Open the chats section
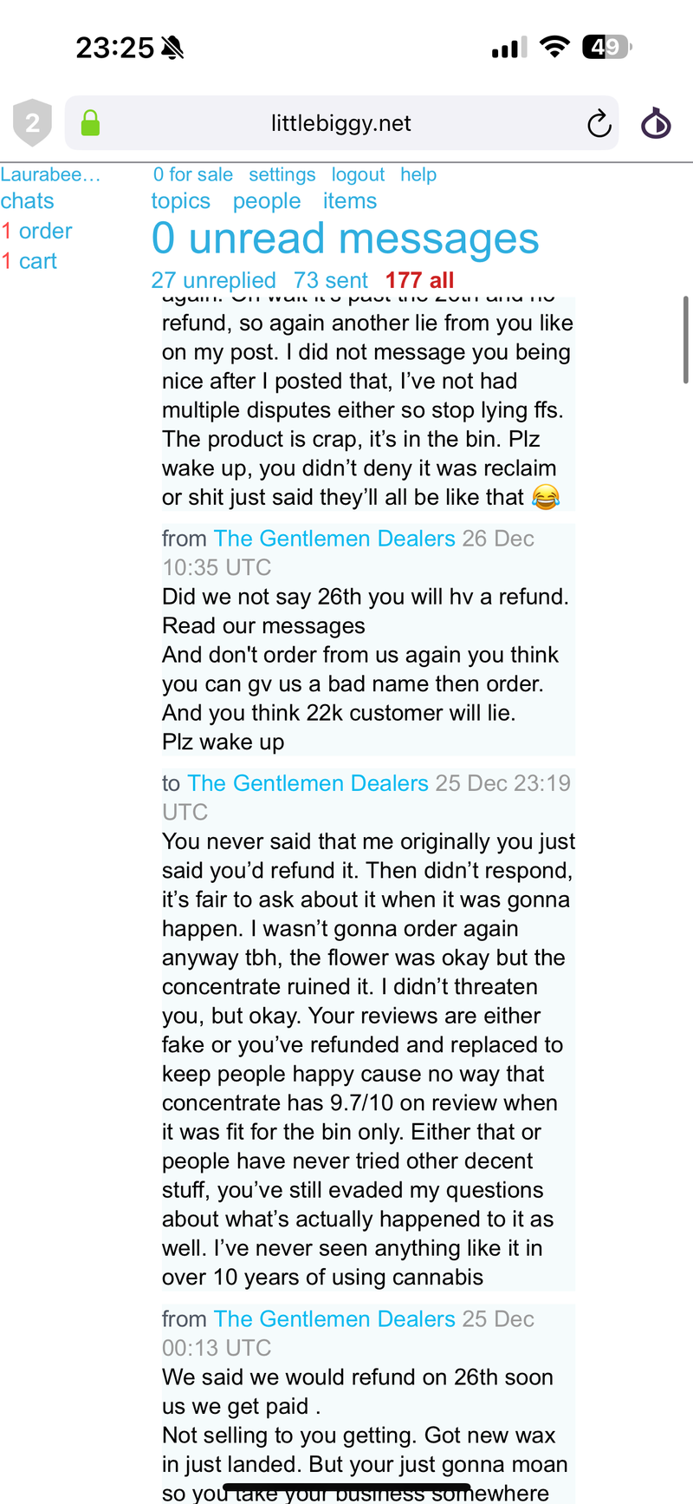Viewport: 693px width, 1504px height. (x=27, y=201)
